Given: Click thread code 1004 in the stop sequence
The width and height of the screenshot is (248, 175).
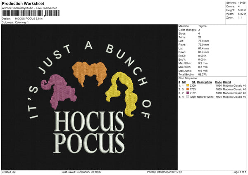Looking at the screenshot, I should pyautogui.click(x=219, y=97).
